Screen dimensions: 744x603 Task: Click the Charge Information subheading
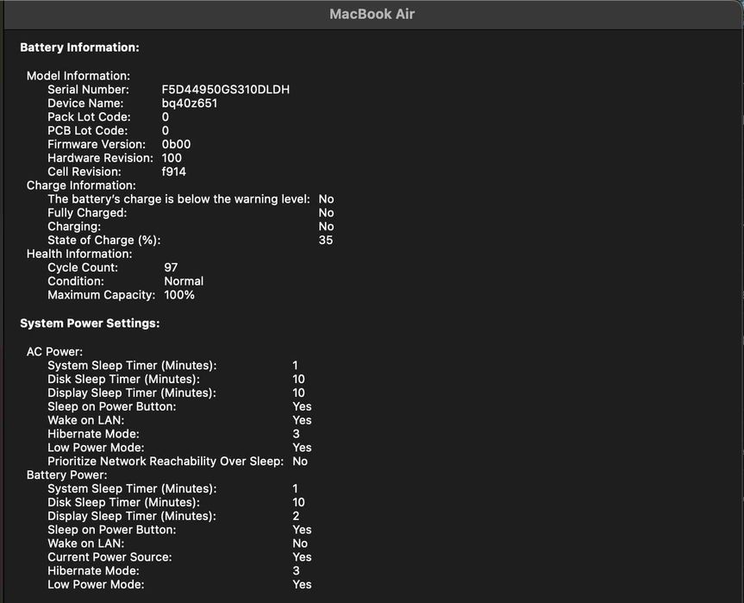81,185
